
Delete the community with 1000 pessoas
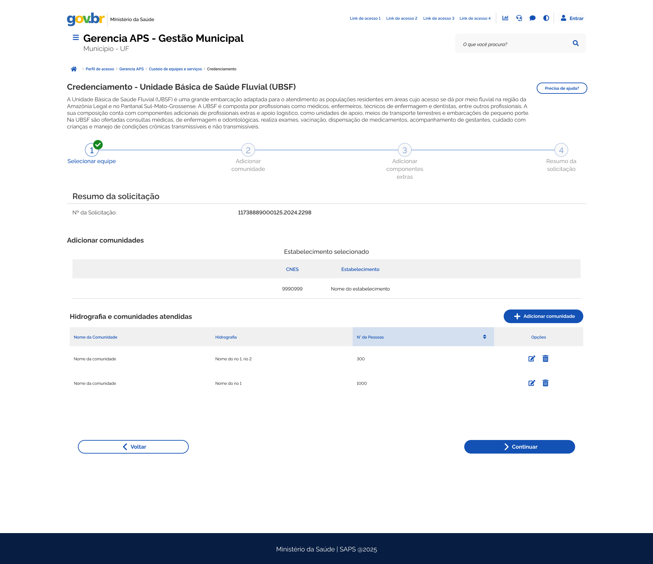[x=546, y=383]
